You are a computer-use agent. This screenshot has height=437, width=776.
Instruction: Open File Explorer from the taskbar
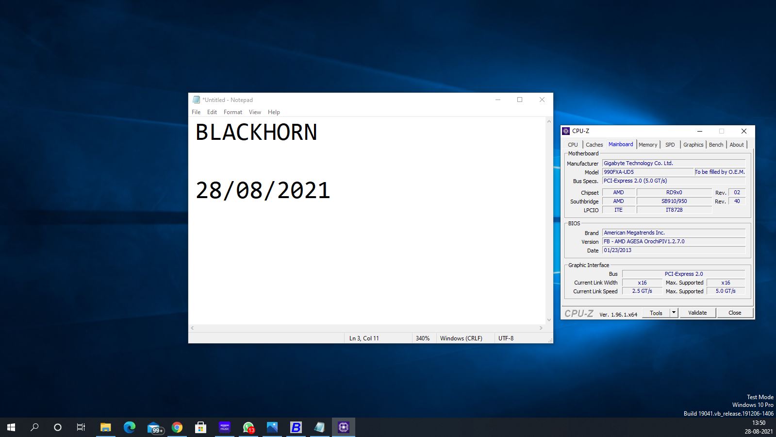coord(106,427)
